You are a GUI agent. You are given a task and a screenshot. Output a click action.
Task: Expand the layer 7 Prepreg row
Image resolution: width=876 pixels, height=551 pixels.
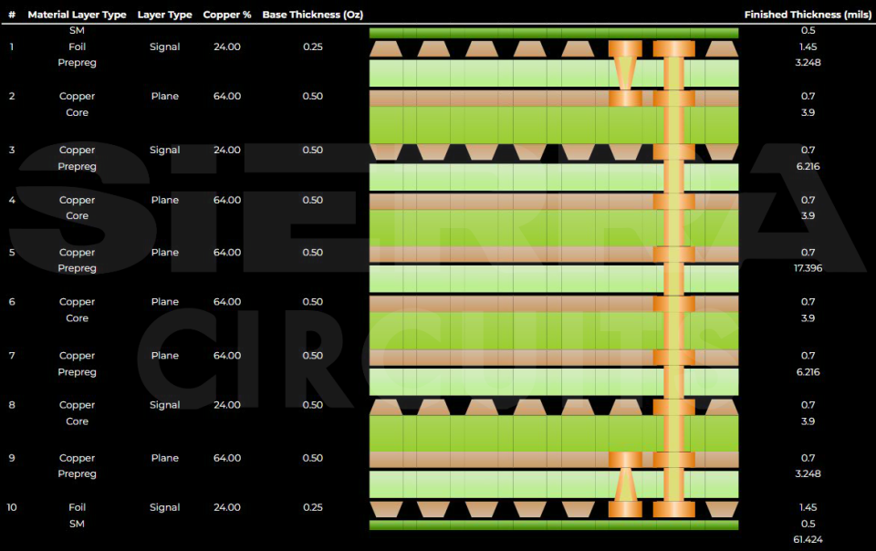pyautogui.click(x=78, y=371)
